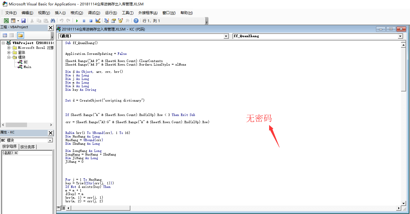Collapse the VBAProject root node
The height and width of the screenshot is (214, 410).
click(3, 43)
